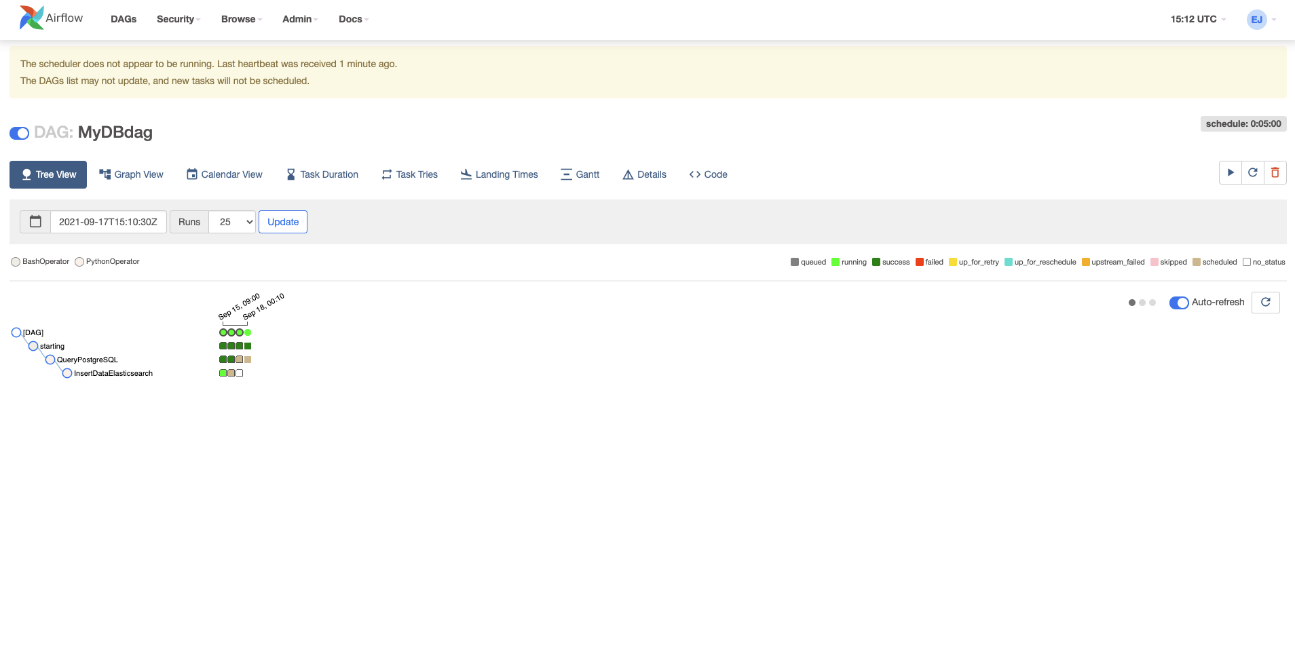The height and width of the screenshot is (654, 1295).
Task: Click the Airflow pinwheel logo
Action: [x=31, y=18]
